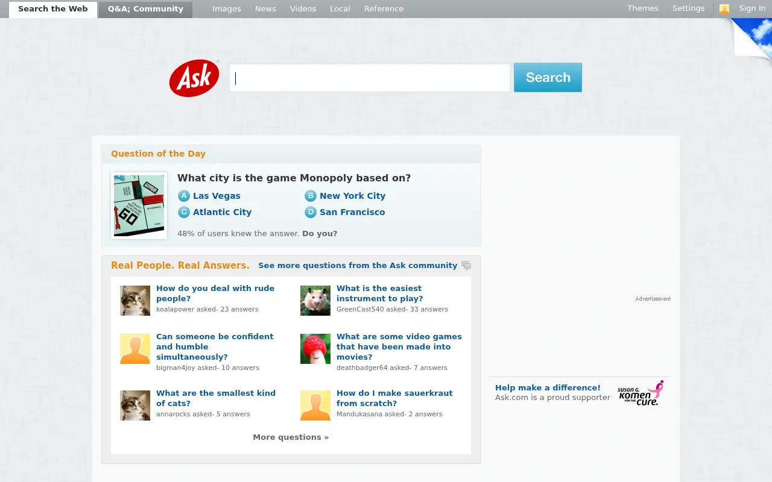Screen dimensions: 772x482
Task: Click default avatar beside confident and humble question
Action: 135,349
